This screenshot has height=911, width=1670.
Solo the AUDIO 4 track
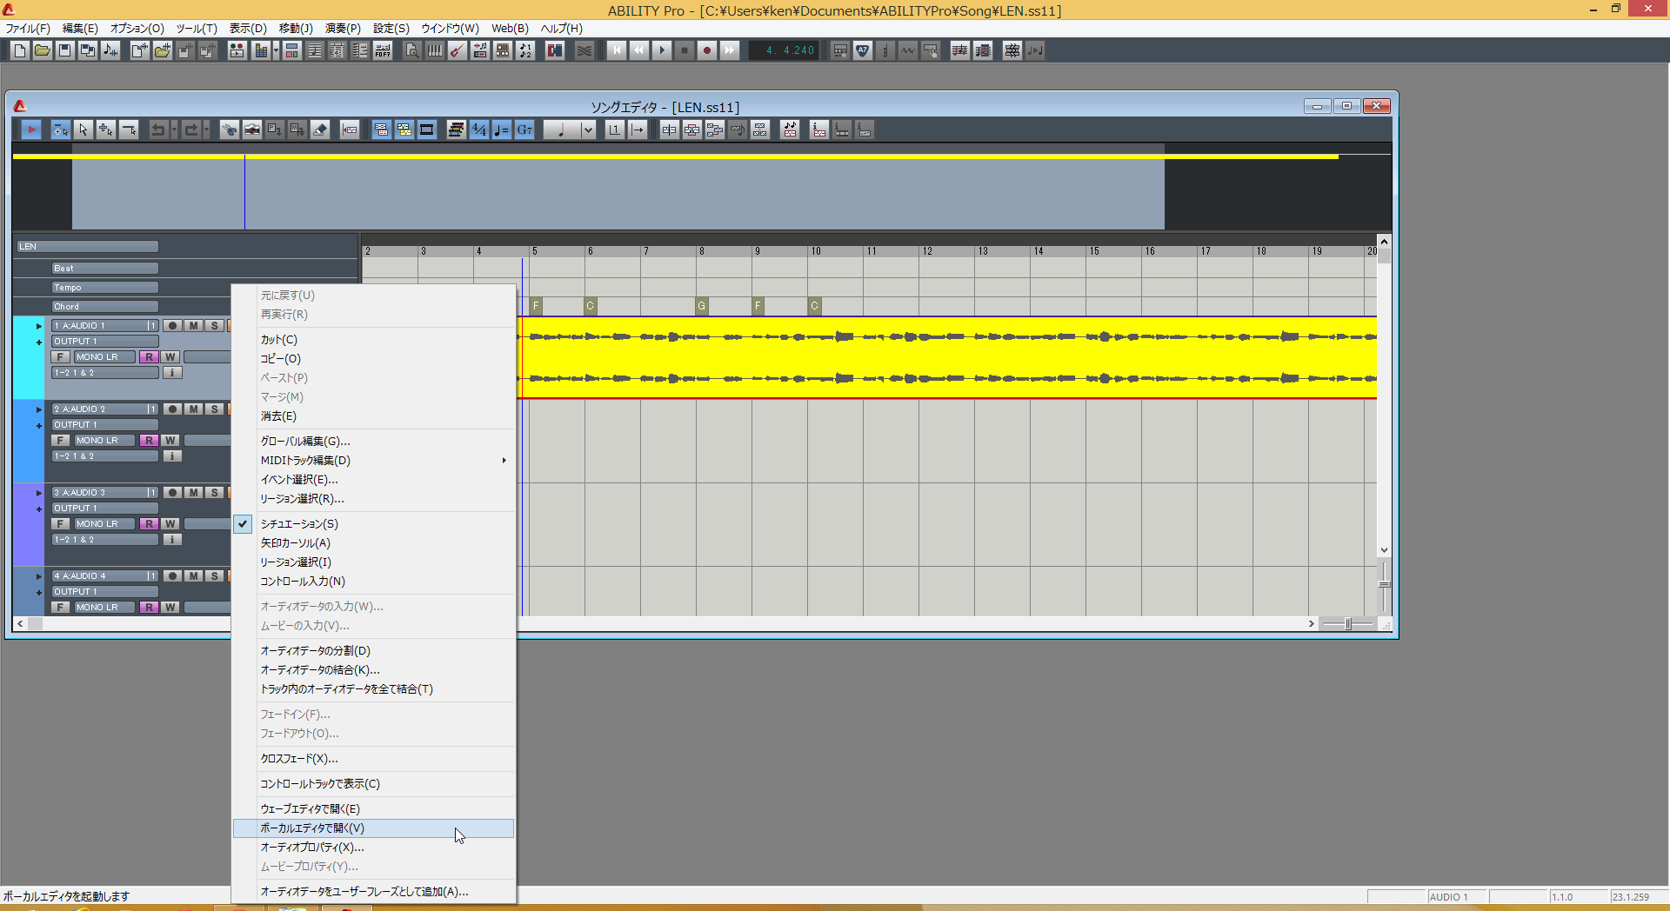(214, 576)
